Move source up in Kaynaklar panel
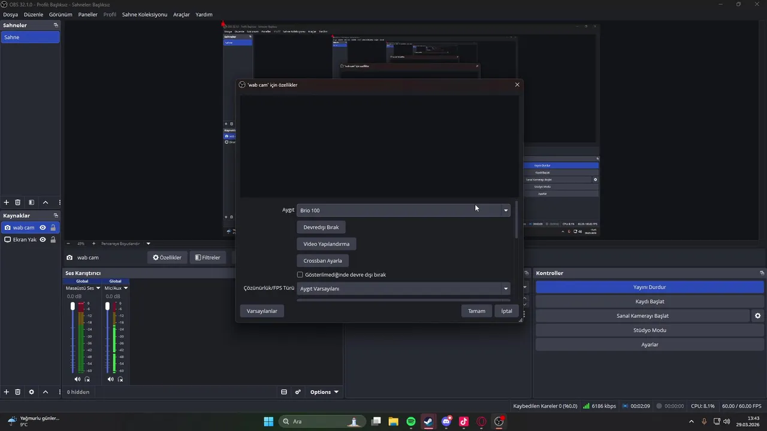This screenshot has width=767, height=431. tap(46, 392)
